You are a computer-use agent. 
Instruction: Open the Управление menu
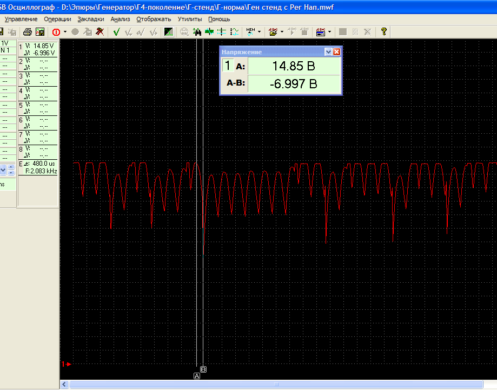[x=21, y=19]
